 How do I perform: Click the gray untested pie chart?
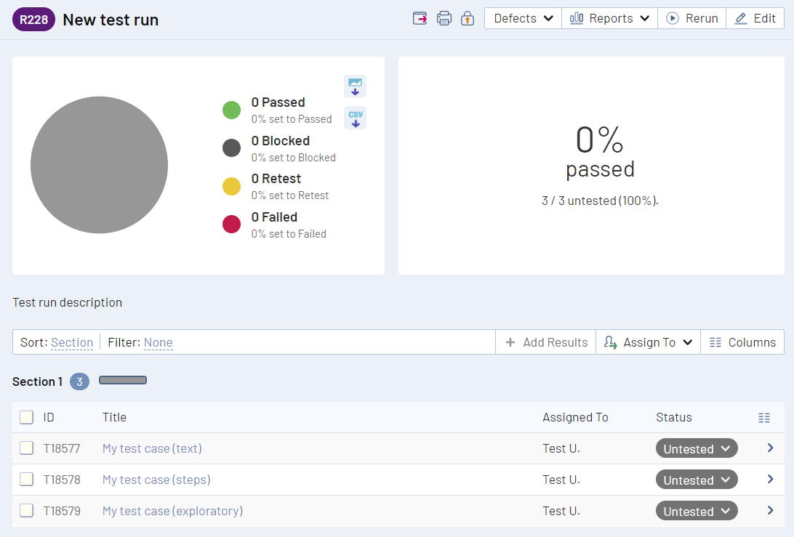(x=99, y=165)
